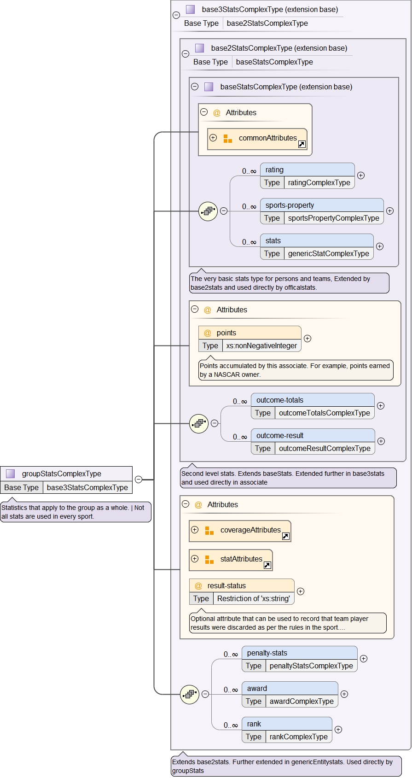
Task: Click the statAttributes reference arrow icon
Action: pyautogui.click(x=267, y=565)
